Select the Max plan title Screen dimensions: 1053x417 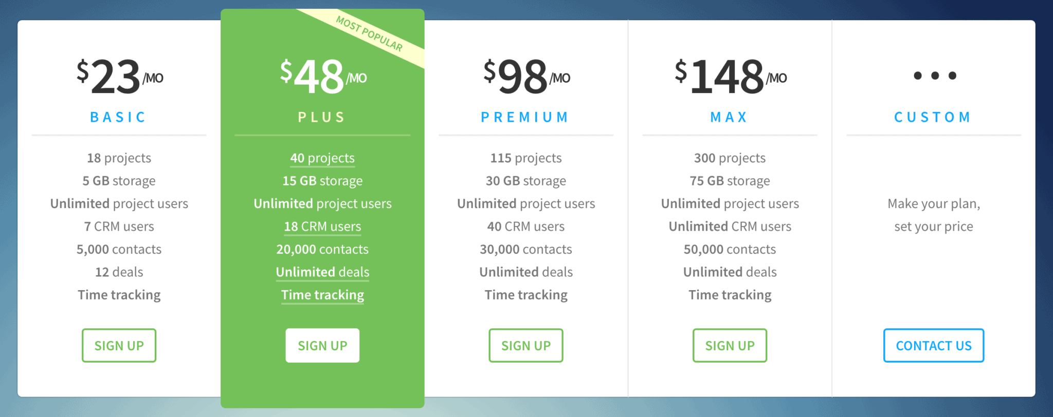(729, 117)
